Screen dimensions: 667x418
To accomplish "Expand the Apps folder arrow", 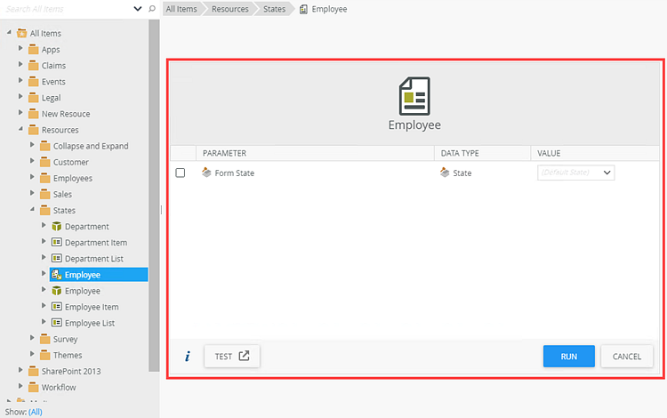I will [x=20, y=49].
